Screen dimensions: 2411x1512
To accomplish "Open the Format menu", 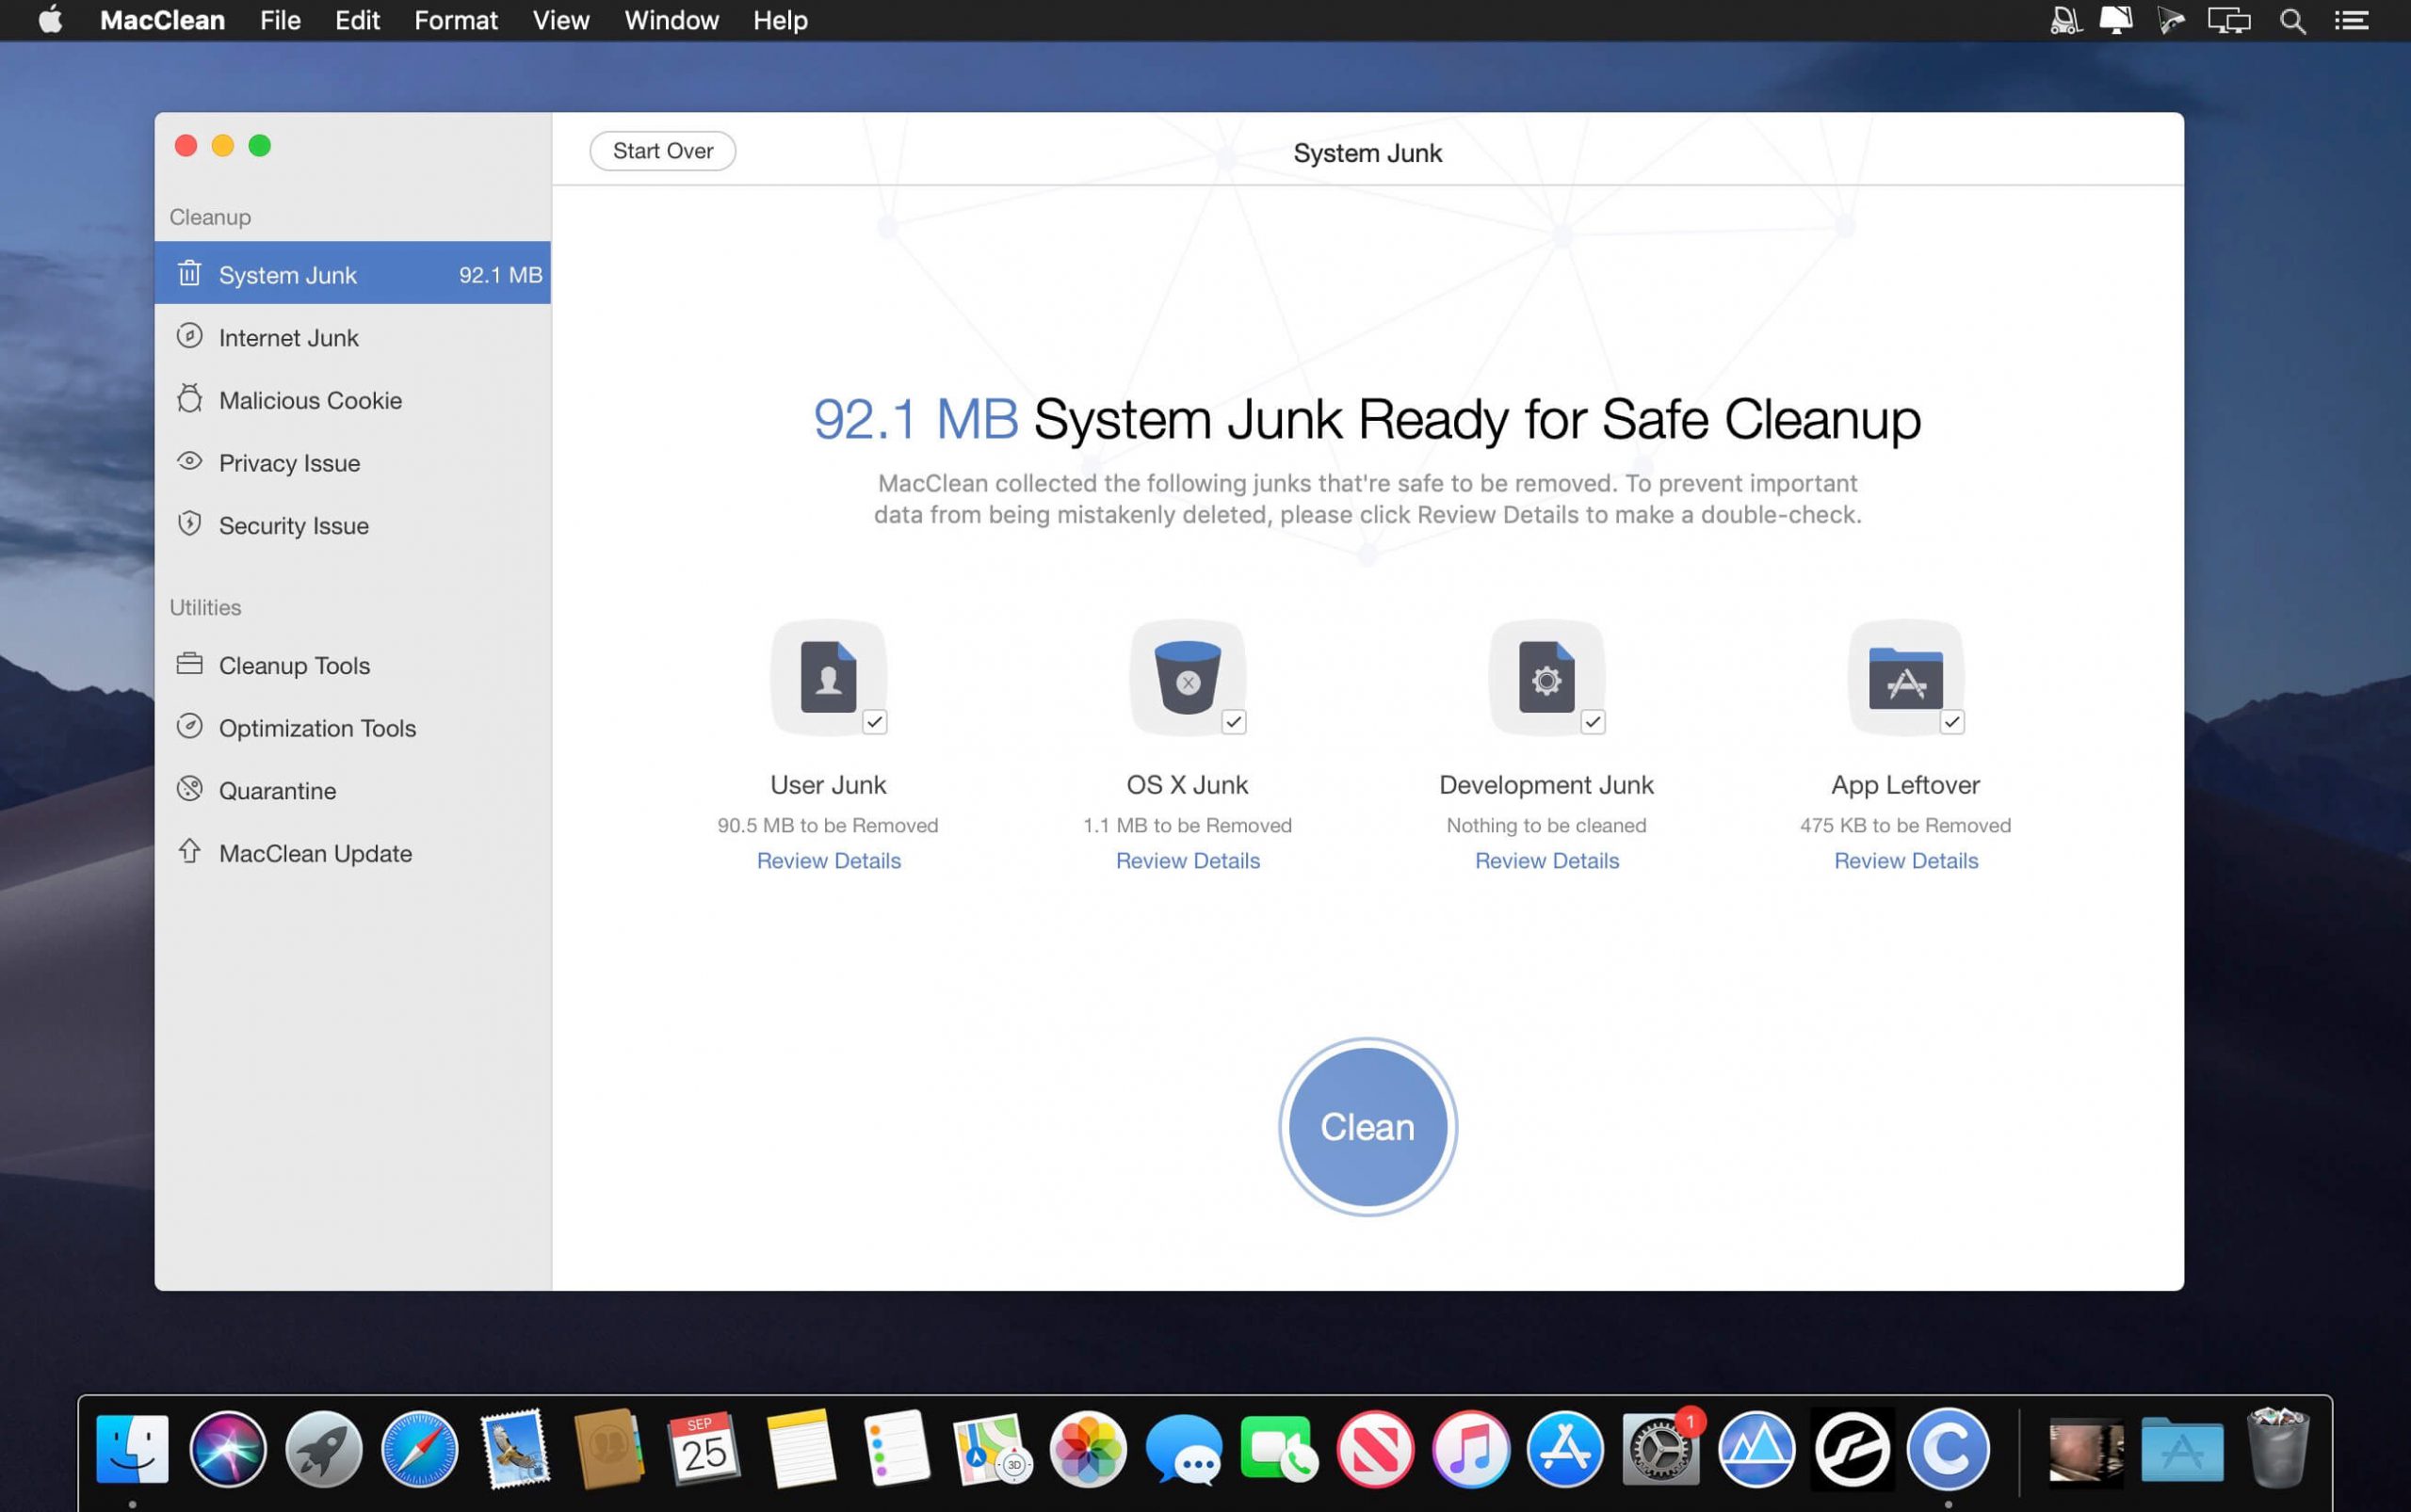I will (455, 20).
